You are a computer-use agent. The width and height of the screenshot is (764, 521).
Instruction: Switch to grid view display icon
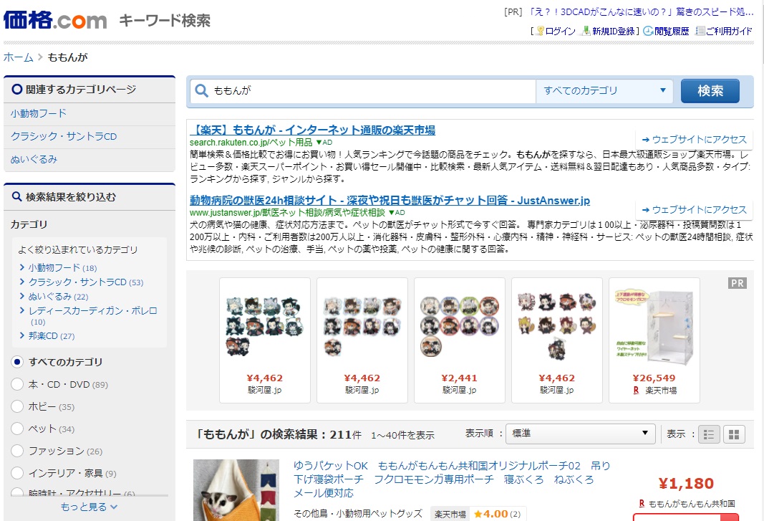coord(734,434)
